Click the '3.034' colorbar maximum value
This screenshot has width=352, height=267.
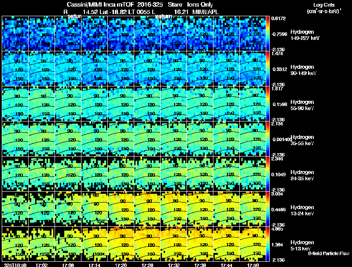[x=278, y=194]
